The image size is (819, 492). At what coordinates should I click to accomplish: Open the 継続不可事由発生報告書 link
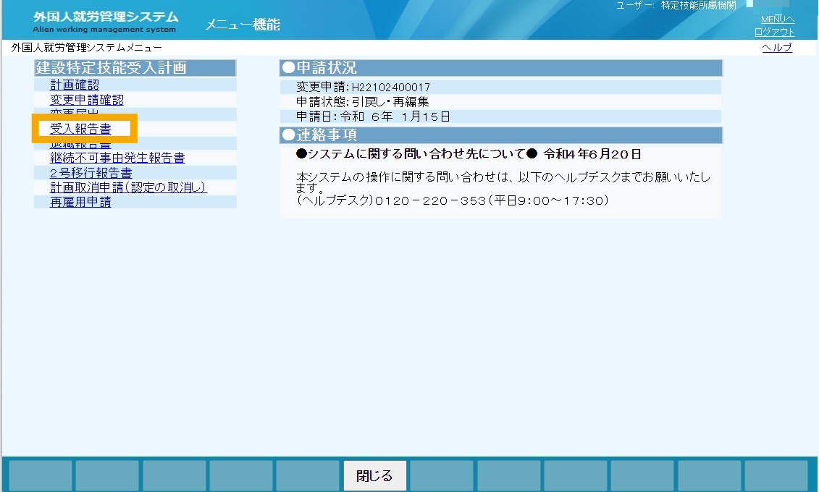117,158
